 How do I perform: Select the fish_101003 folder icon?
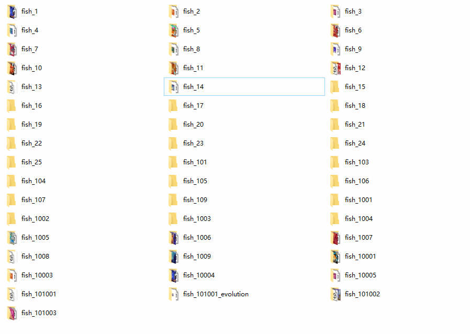point(12,313)
